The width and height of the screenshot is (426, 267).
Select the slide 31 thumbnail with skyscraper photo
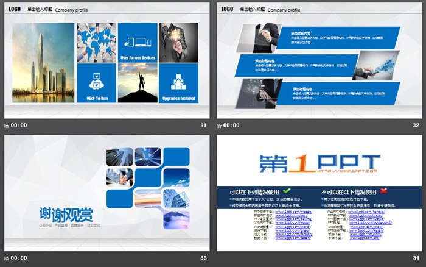pos(106,61)
